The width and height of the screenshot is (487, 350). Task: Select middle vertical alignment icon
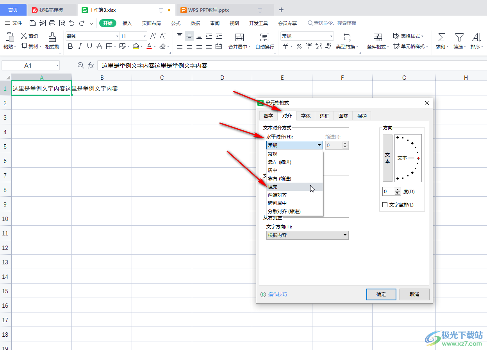point(189,36)
